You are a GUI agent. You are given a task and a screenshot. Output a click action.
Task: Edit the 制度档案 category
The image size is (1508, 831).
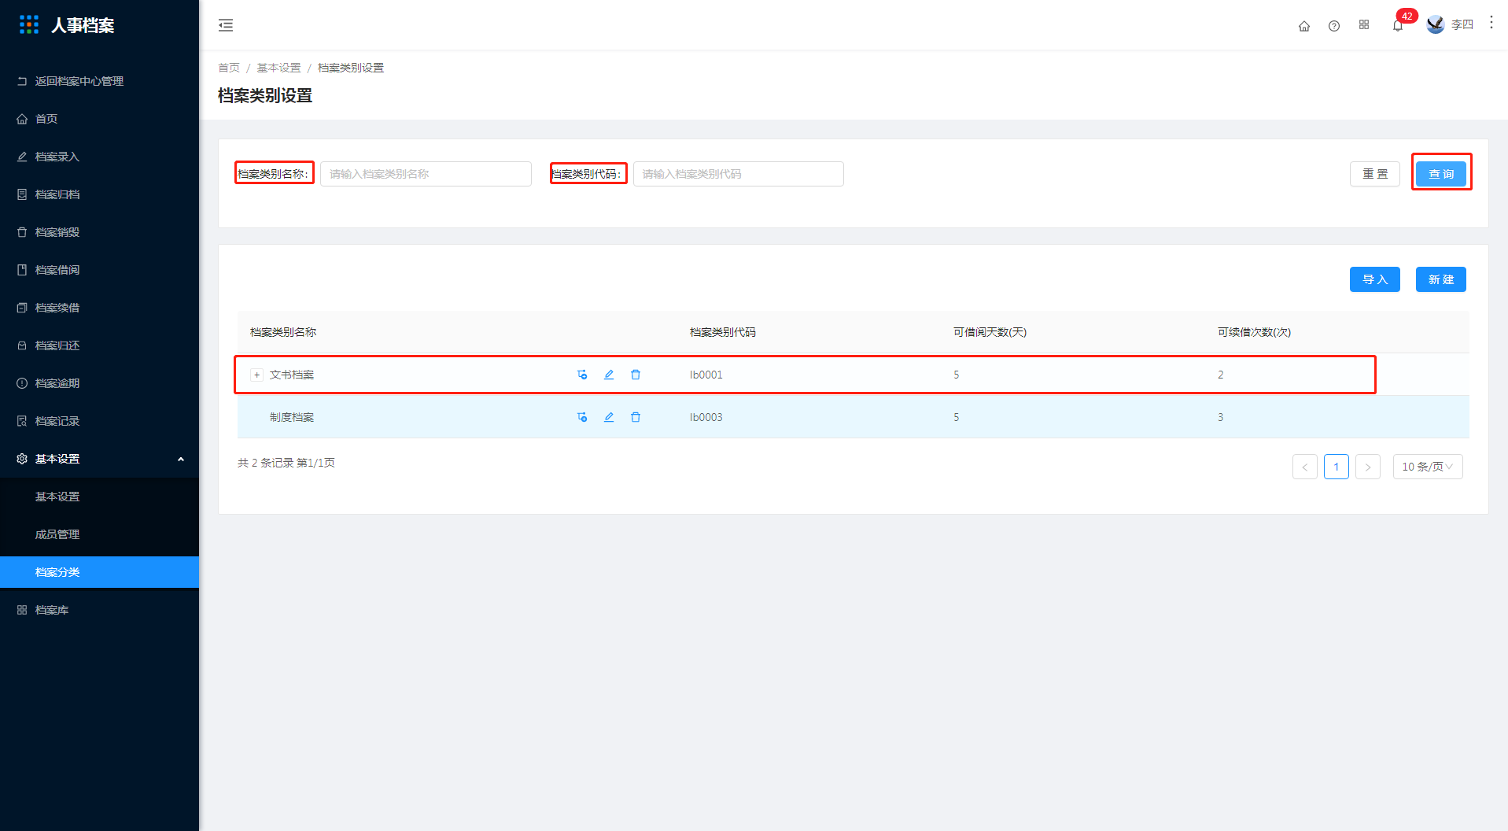click(609, 417)
